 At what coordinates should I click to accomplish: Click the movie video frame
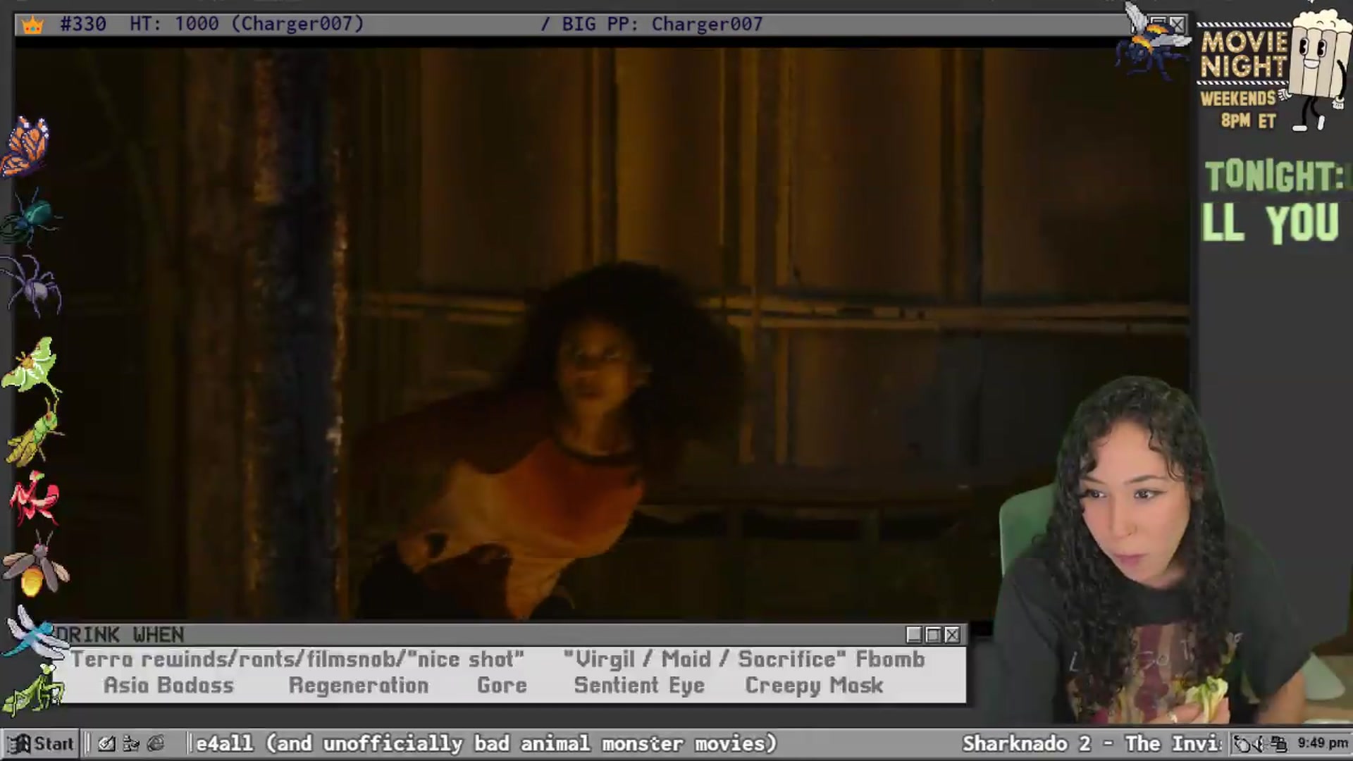[603, 331]
